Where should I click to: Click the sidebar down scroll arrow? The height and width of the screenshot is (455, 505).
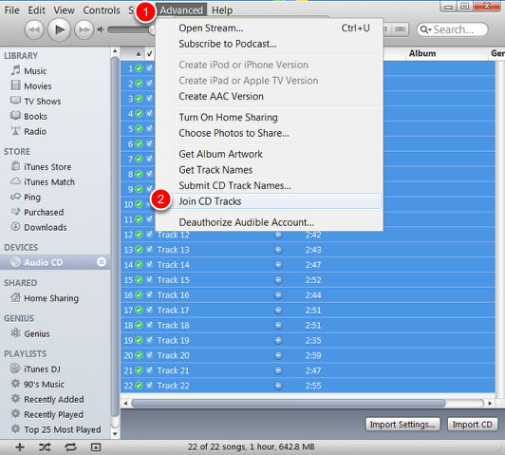click(115, 434)
